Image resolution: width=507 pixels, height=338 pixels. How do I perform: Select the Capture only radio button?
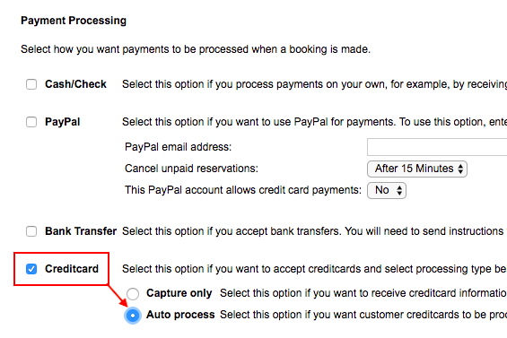(x=133, y=293)
